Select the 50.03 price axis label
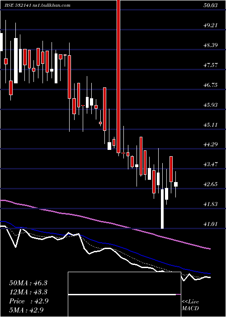This screenshot has width=226, height=317. coord(211,5)
